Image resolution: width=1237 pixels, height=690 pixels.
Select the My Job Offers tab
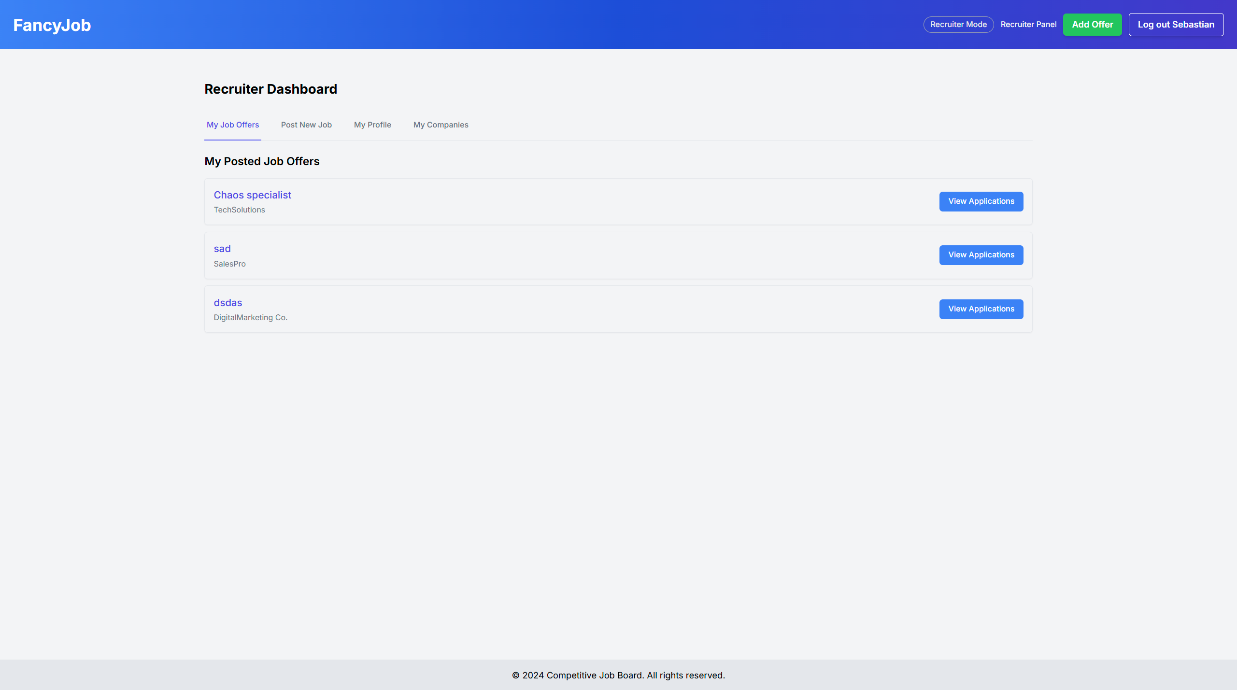233,125
